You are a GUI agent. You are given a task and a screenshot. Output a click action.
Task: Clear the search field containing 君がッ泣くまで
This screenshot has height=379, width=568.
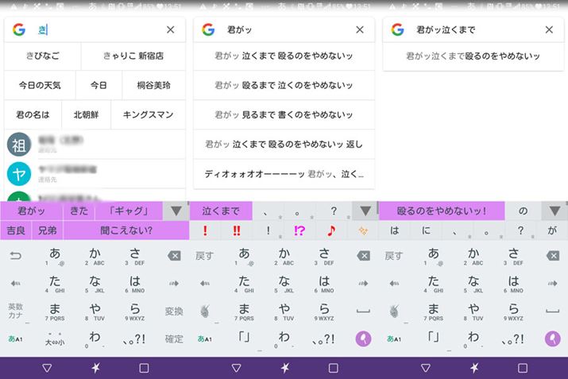pyautogui.click(x=549, y=30)
